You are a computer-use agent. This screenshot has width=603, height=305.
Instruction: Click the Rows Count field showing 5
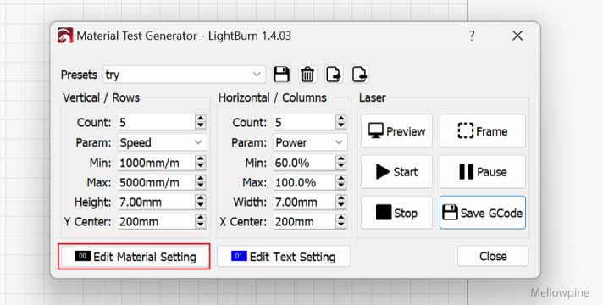pyautogui.click(x=156, y=122)
